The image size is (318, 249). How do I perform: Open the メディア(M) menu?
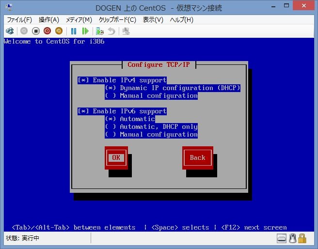[x=79, y=20]
